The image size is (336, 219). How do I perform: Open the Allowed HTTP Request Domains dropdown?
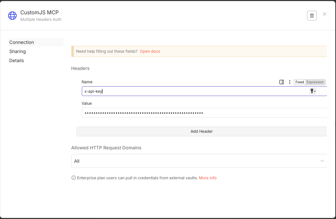coord(322,161)
